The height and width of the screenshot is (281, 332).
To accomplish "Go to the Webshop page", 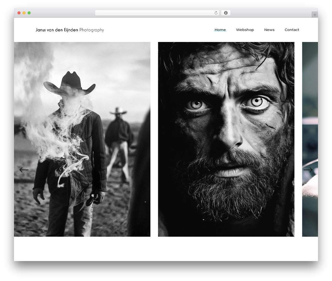I will [x=245, y=30].
